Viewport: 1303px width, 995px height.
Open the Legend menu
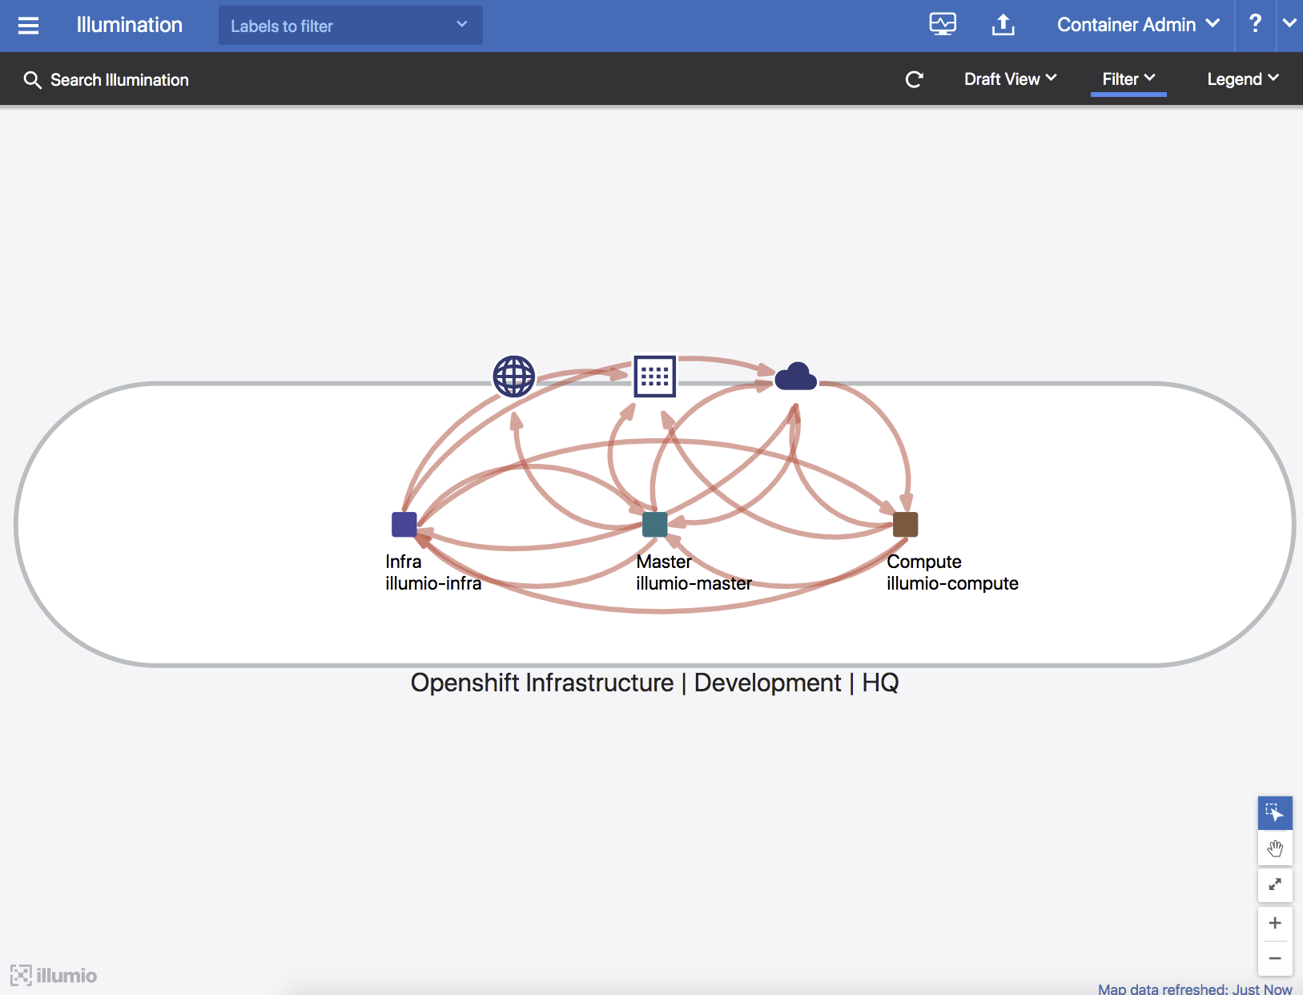(1242, 79)
